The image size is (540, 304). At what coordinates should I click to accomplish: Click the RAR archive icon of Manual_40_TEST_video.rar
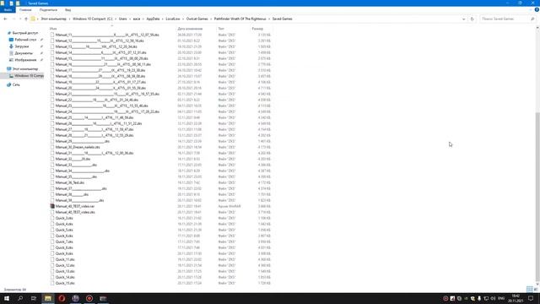pos(52,206)
